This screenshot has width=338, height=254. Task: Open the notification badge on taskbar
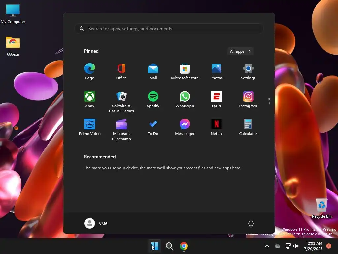329,246
